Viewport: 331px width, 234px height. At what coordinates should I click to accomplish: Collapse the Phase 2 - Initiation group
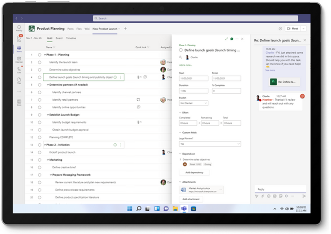click(x=45, y=145)
